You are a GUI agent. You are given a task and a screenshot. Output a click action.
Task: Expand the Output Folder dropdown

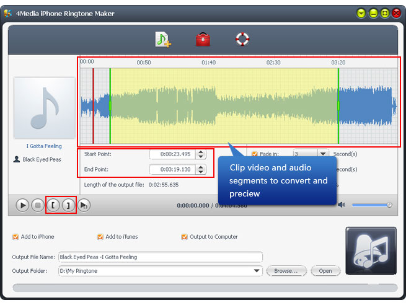pyautogui.click(x=257, y=271)
